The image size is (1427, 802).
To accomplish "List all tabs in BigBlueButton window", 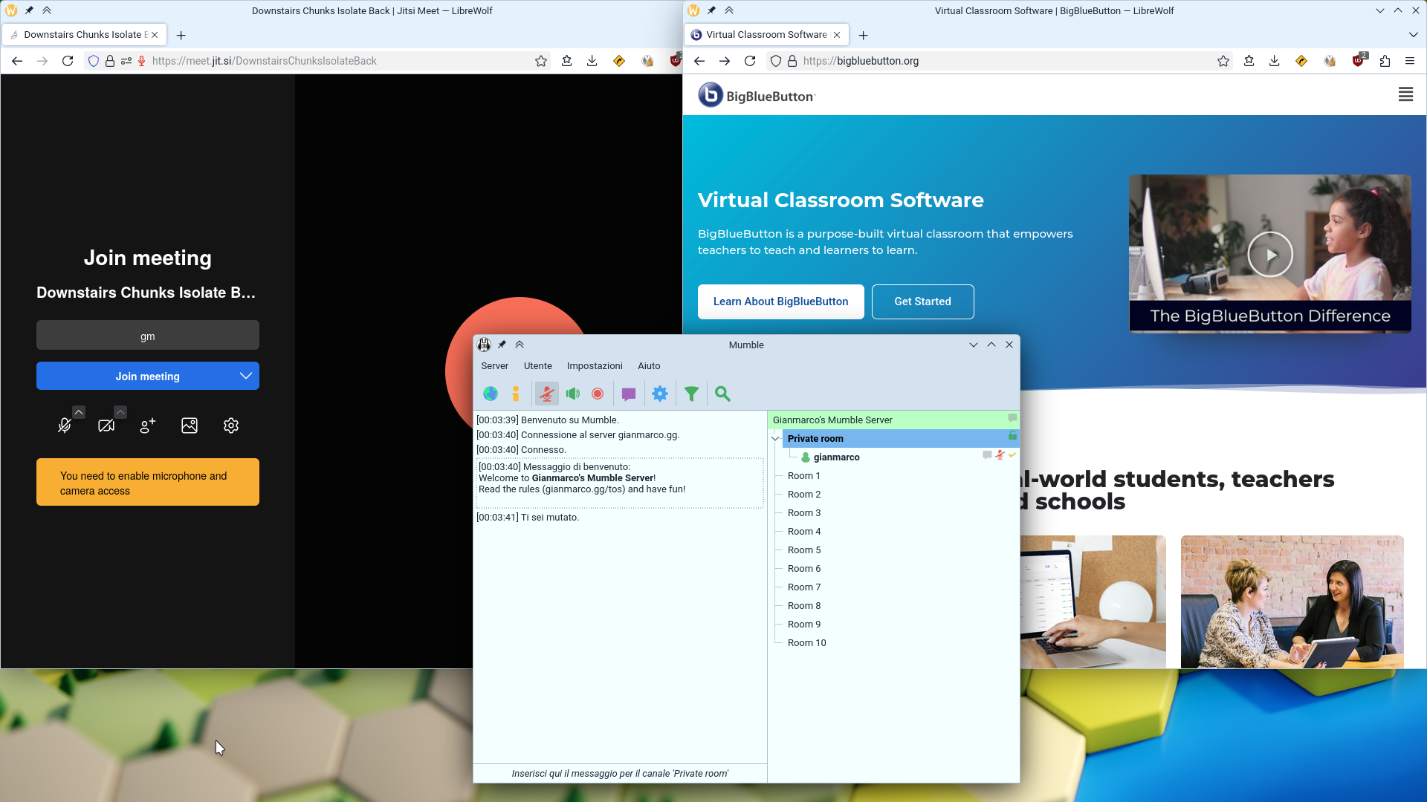I will click(x=1413, y=35).
